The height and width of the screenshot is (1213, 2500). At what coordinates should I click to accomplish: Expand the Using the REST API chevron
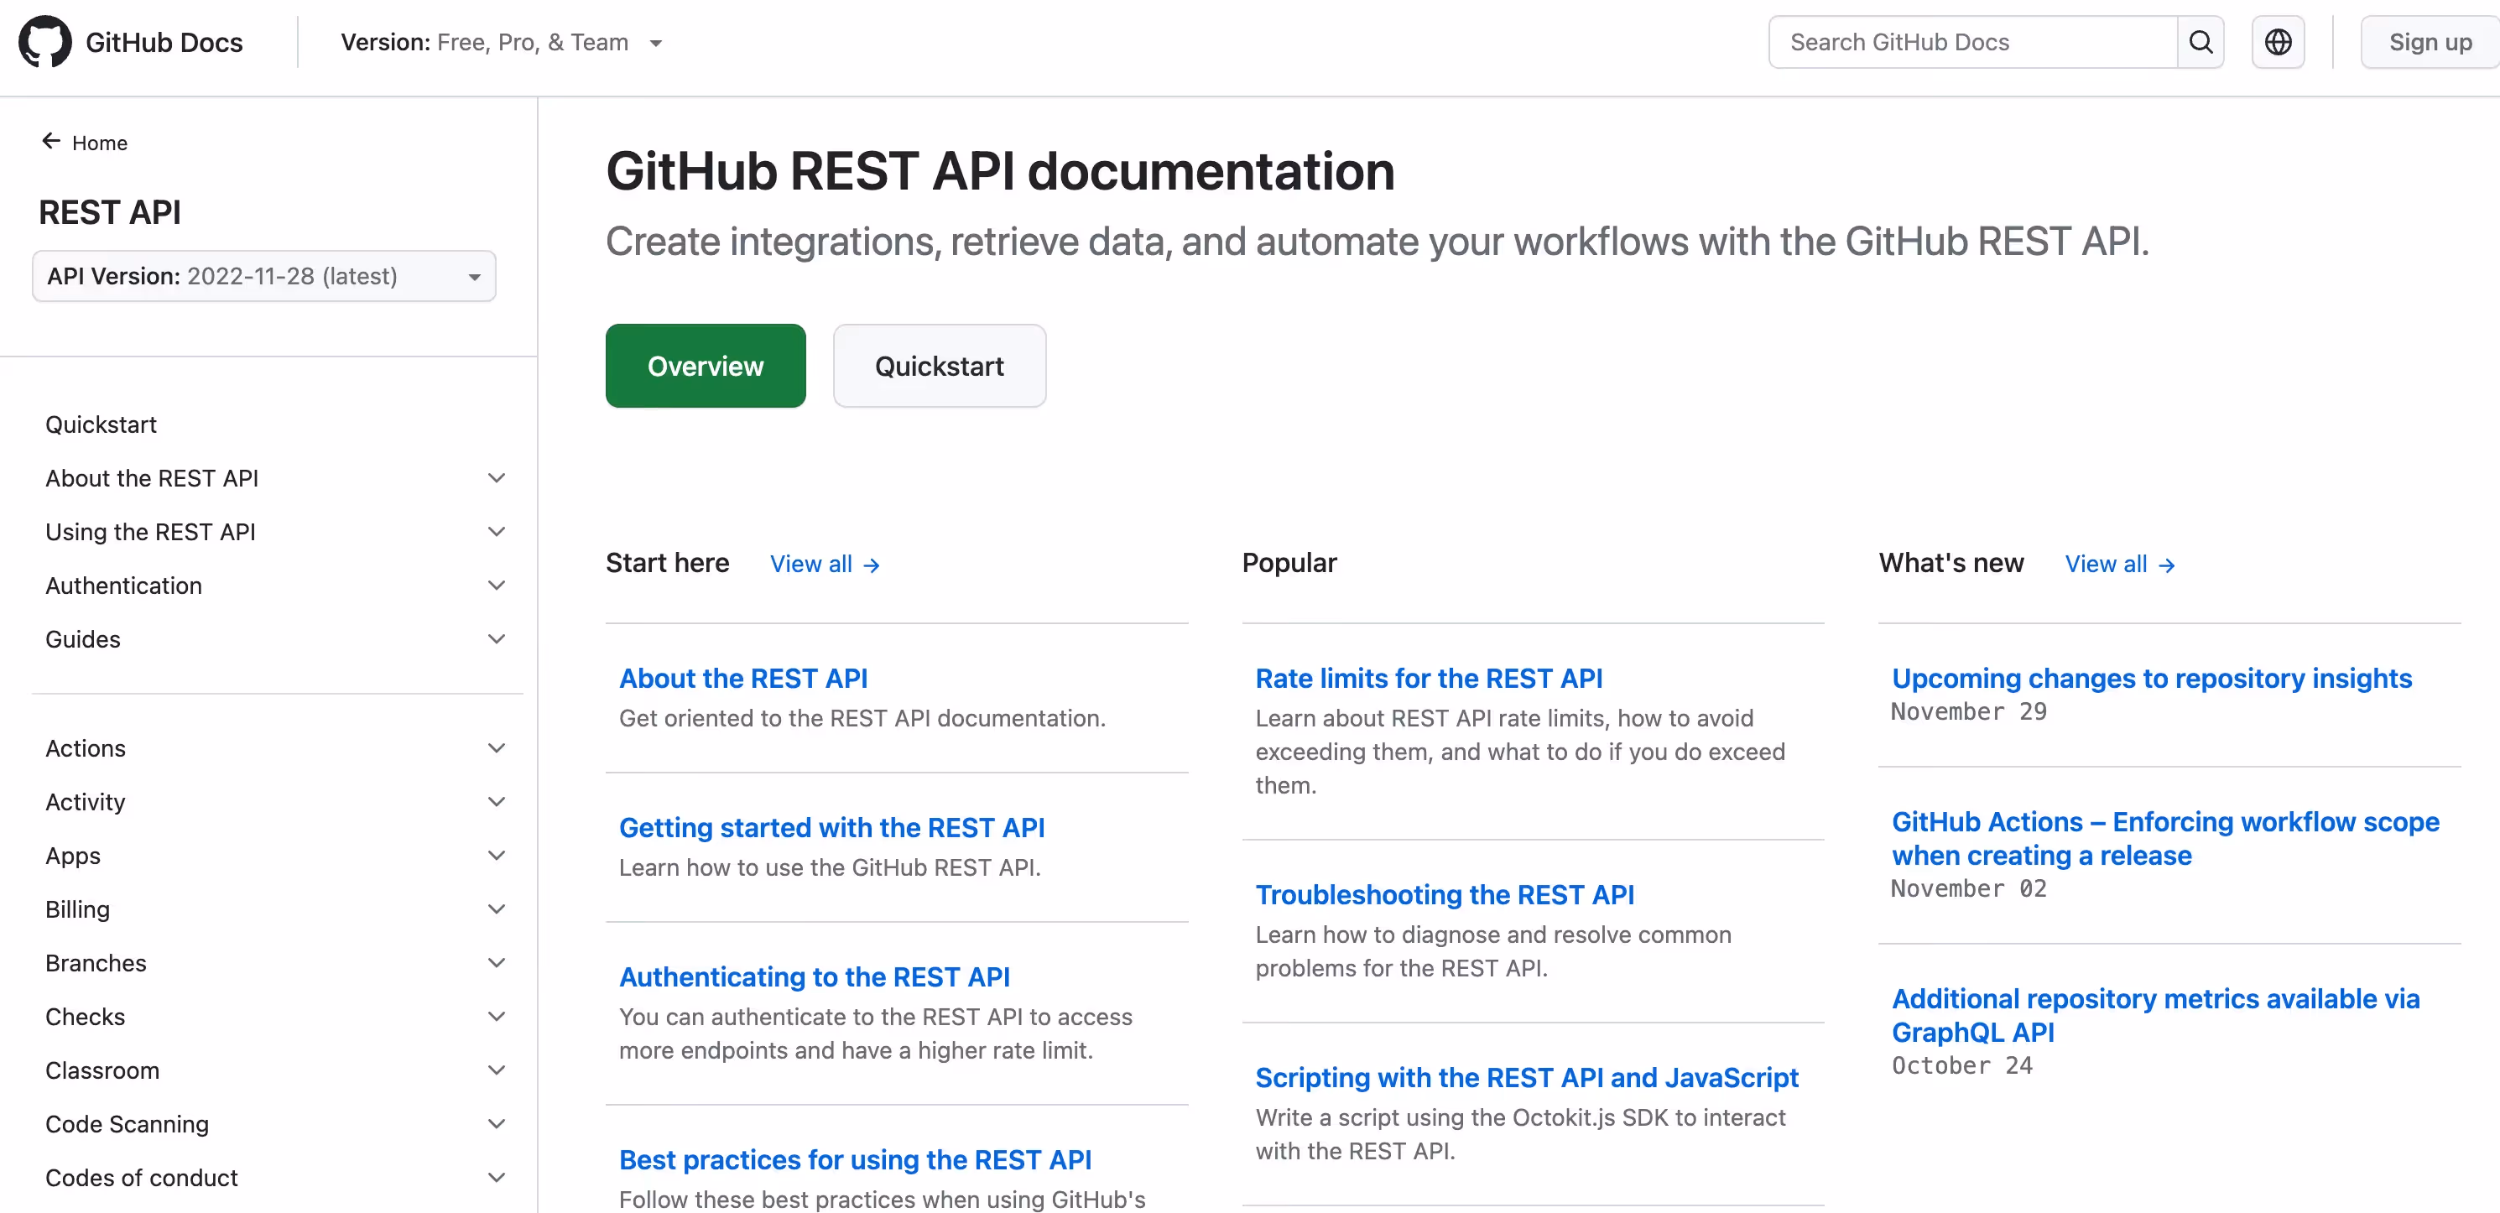496,532
